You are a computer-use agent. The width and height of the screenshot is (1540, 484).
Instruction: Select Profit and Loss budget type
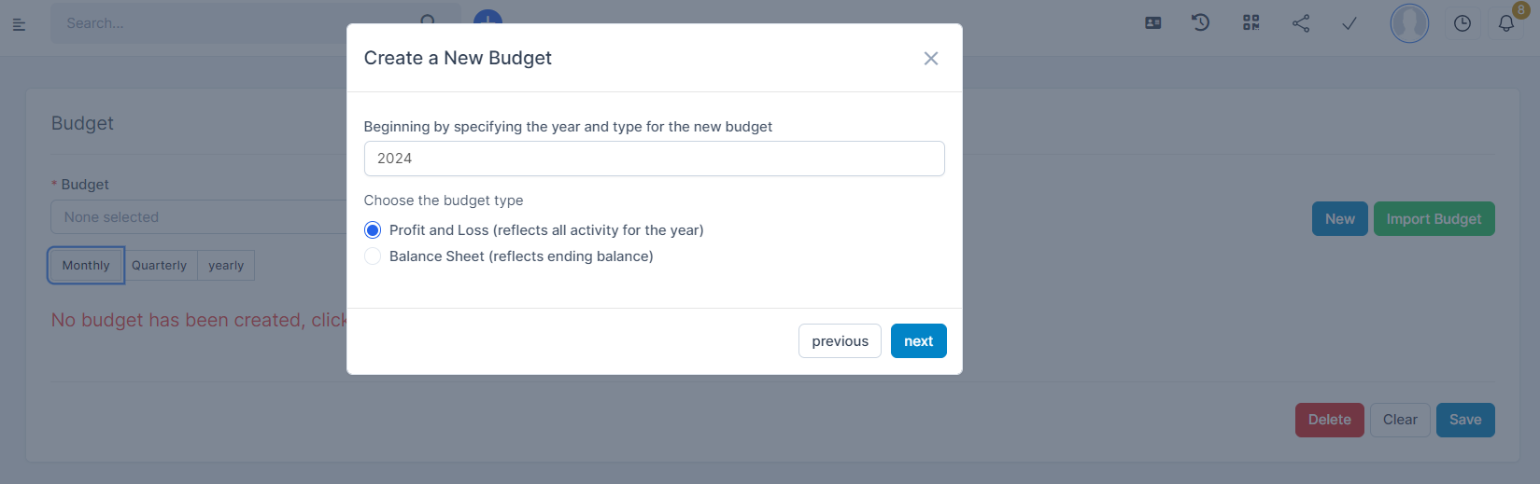pyautogui.click(x=373, y=230)
